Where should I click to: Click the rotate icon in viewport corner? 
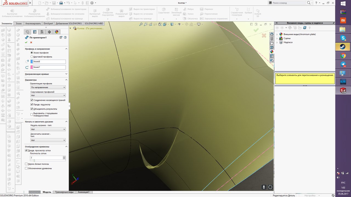tap(270, 187)
